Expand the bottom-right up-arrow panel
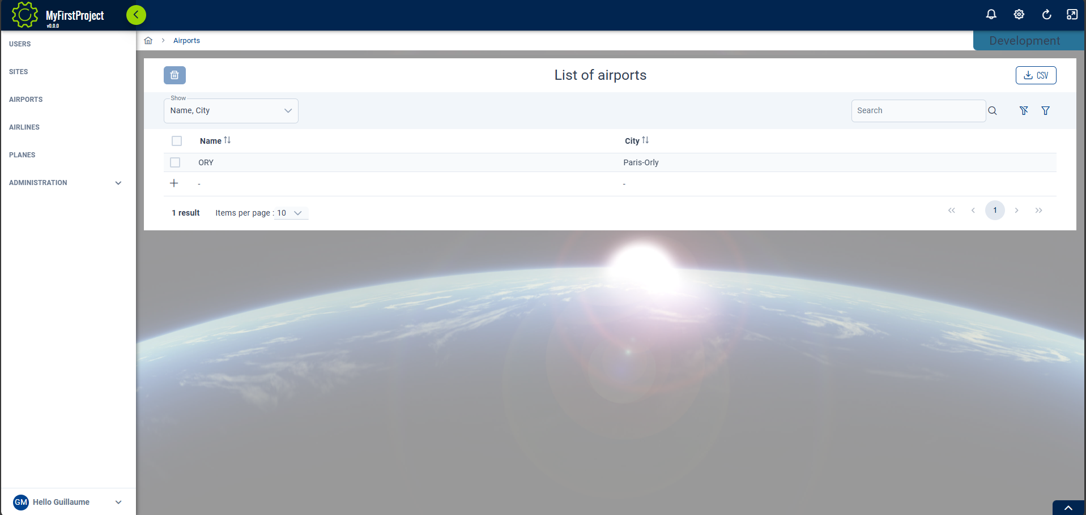The width and height of the screenshot is (1086, 515). 1068,508
